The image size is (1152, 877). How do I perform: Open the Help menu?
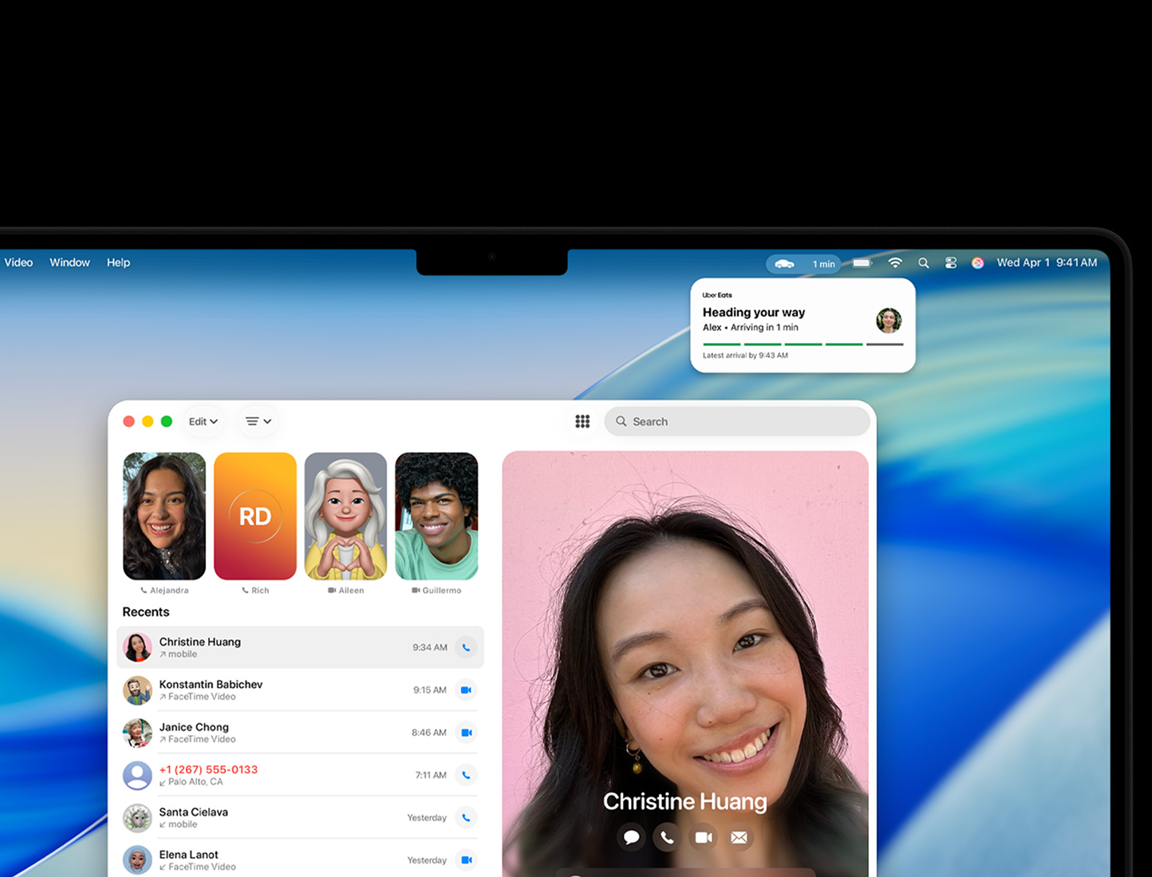[x=118, y=262]
